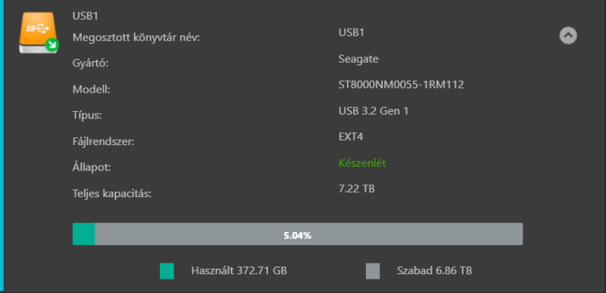Screen dimensions: 606x293
Task: Click the shared folder name USB1 value
Action: [351, 32]
